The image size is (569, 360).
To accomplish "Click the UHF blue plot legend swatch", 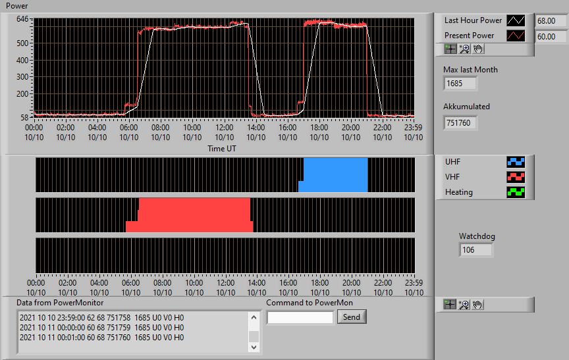I will click(x=516, y=162).
